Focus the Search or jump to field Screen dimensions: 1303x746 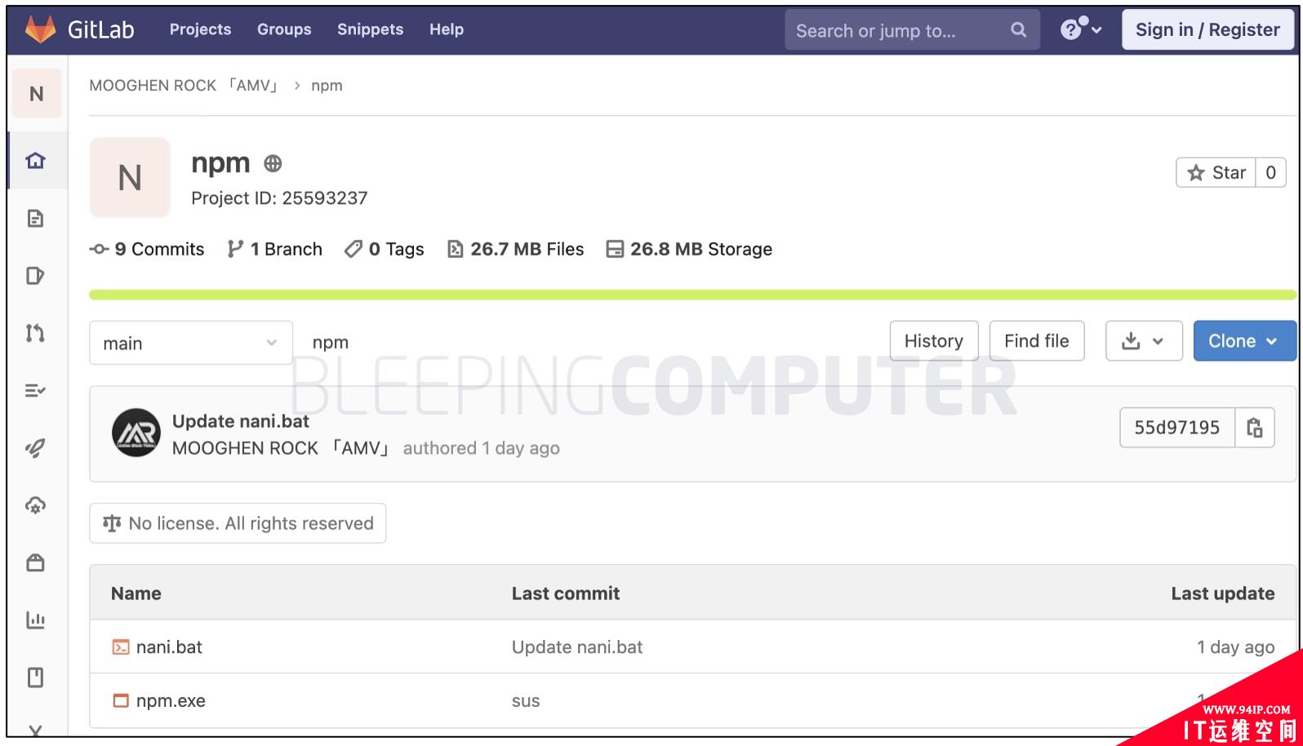tap(898, 30)
